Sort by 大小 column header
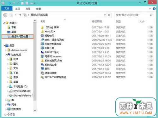The image size is (158, 118). pos(142,21)
